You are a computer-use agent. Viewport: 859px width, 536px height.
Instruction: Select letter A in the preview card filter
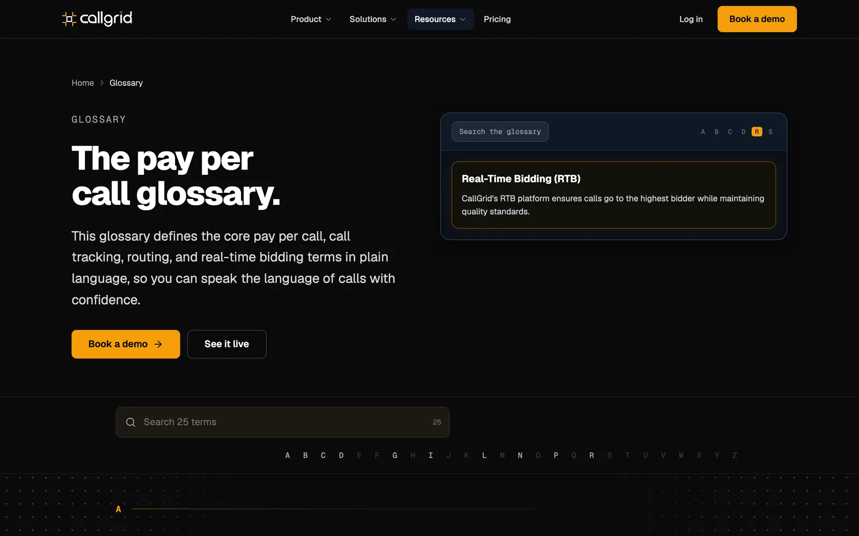[x=703, y=132]
